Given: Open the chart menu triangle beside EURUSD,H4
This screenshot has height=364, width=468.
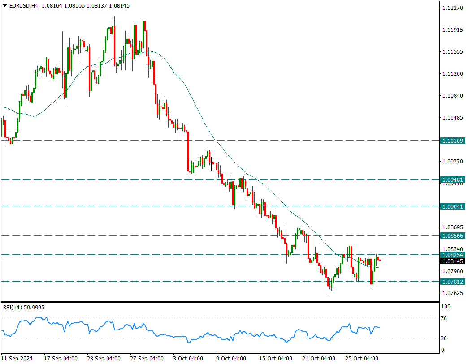Looking at the screenshot, I should (4, 5).
